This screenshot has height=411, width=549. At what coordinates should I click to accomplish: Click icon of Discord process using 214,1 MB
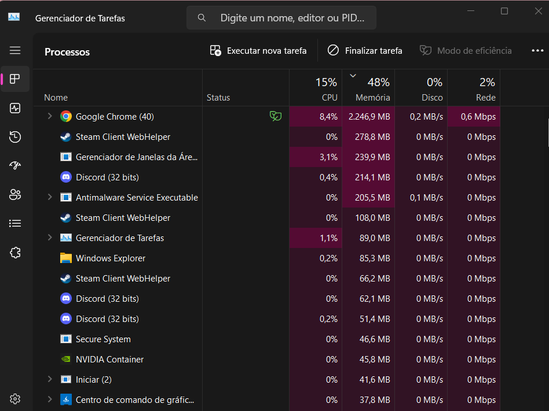tap(66, 177)
